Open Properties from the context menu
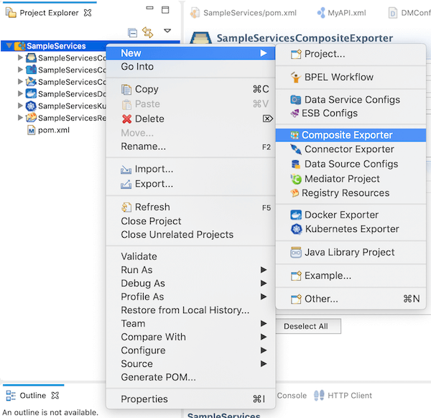This screenshot has height=418, width=431. click(x=190, y=399)
